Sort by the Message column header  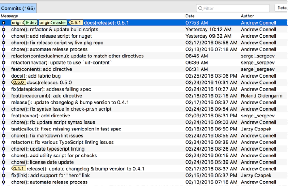click(10, 16)
